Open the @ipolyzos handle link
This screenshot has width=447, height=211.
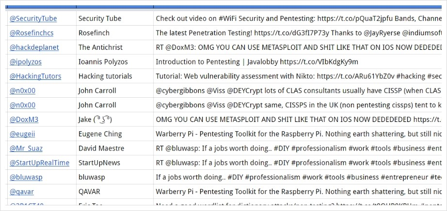pyautogui.click(x=26, y=62)
